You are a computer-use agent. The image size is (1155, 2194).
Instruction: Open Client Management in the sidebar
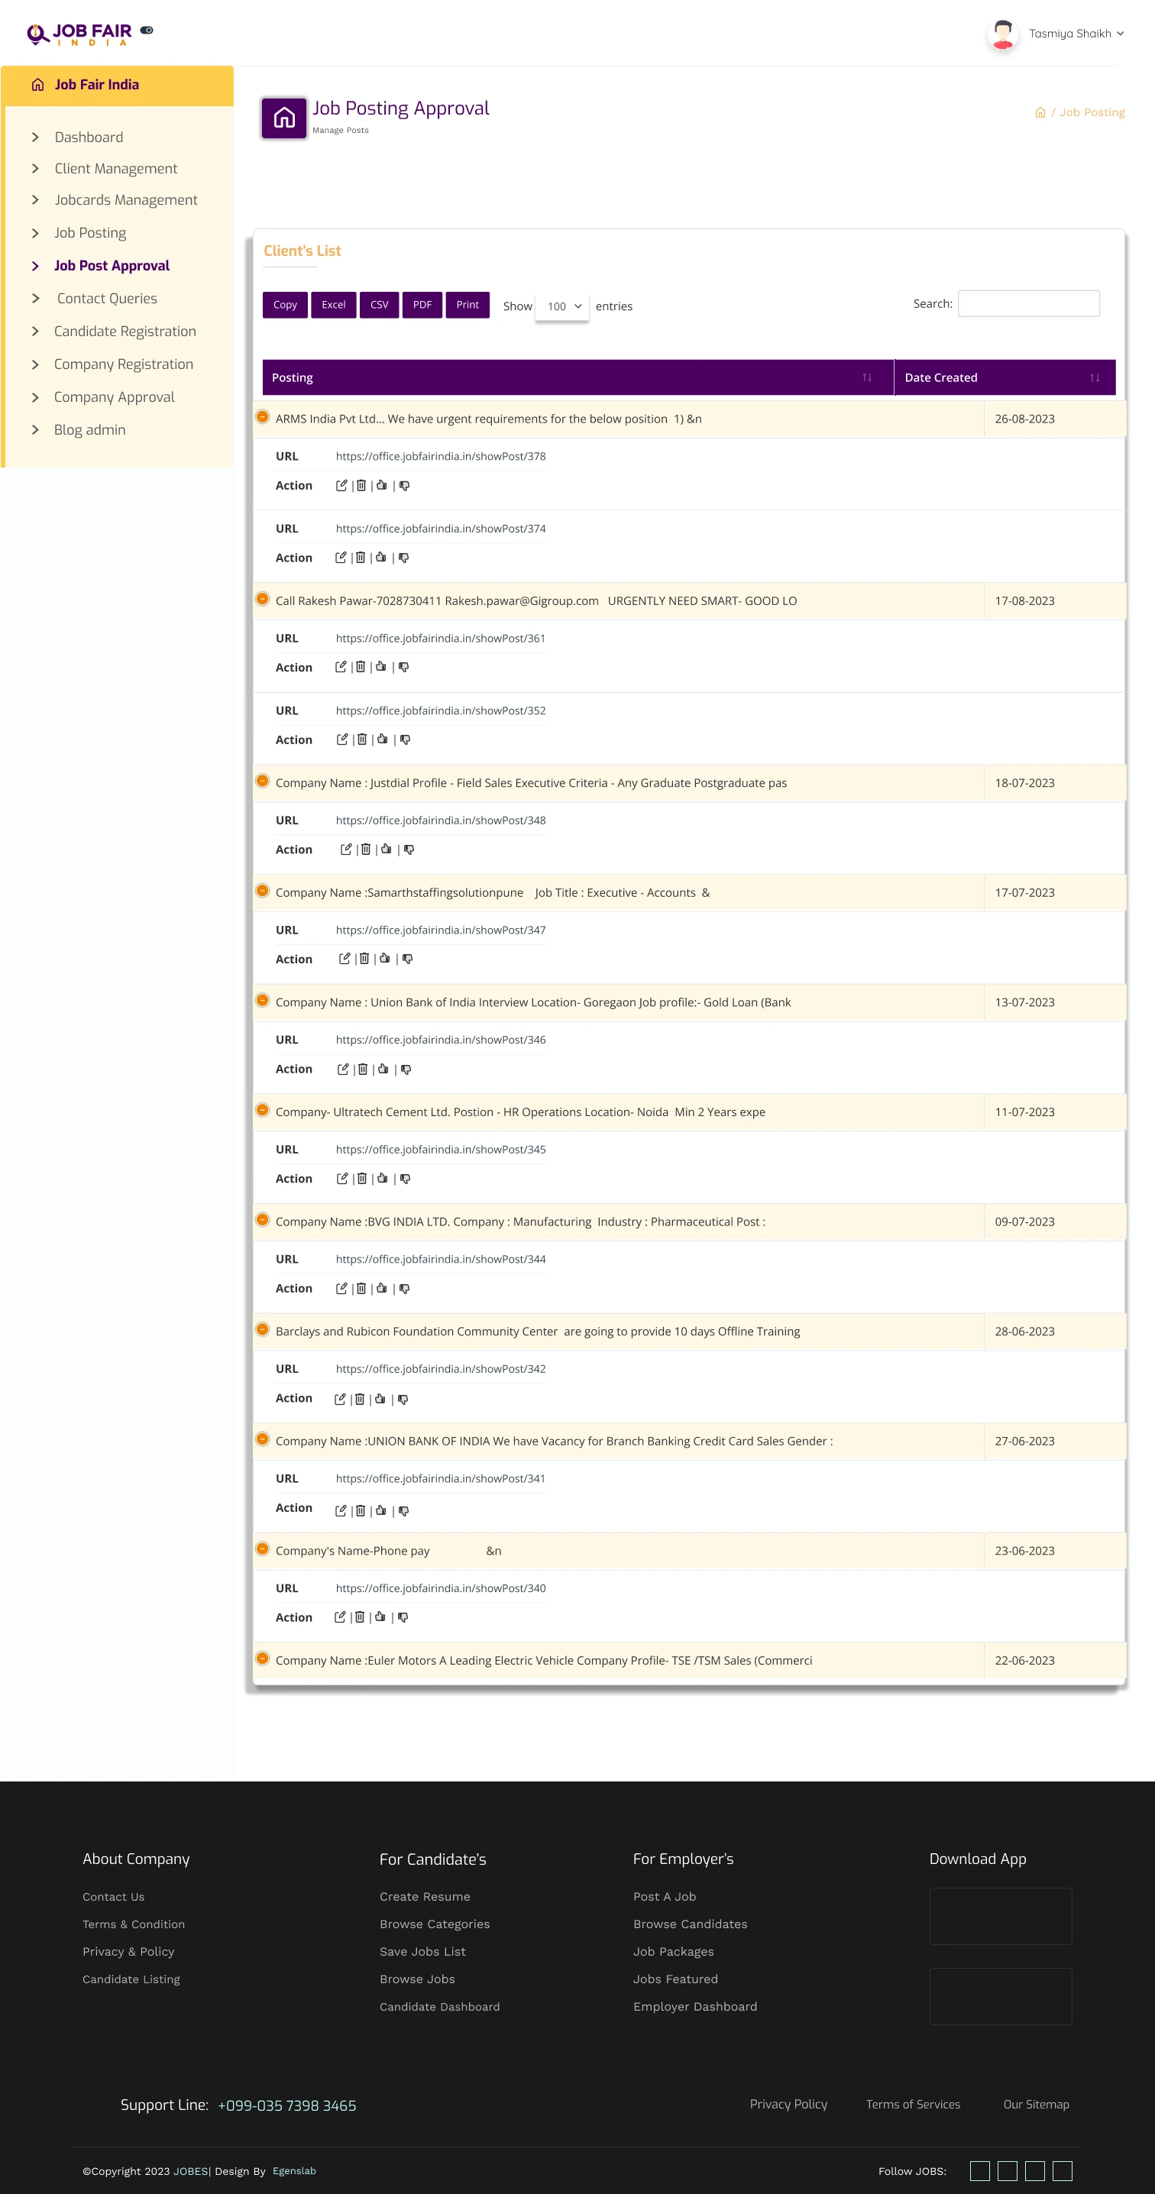coord(116,169)
